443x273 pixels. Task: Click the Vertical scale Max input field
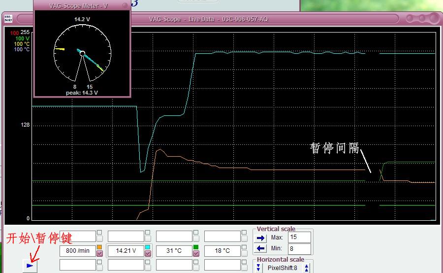299,237
